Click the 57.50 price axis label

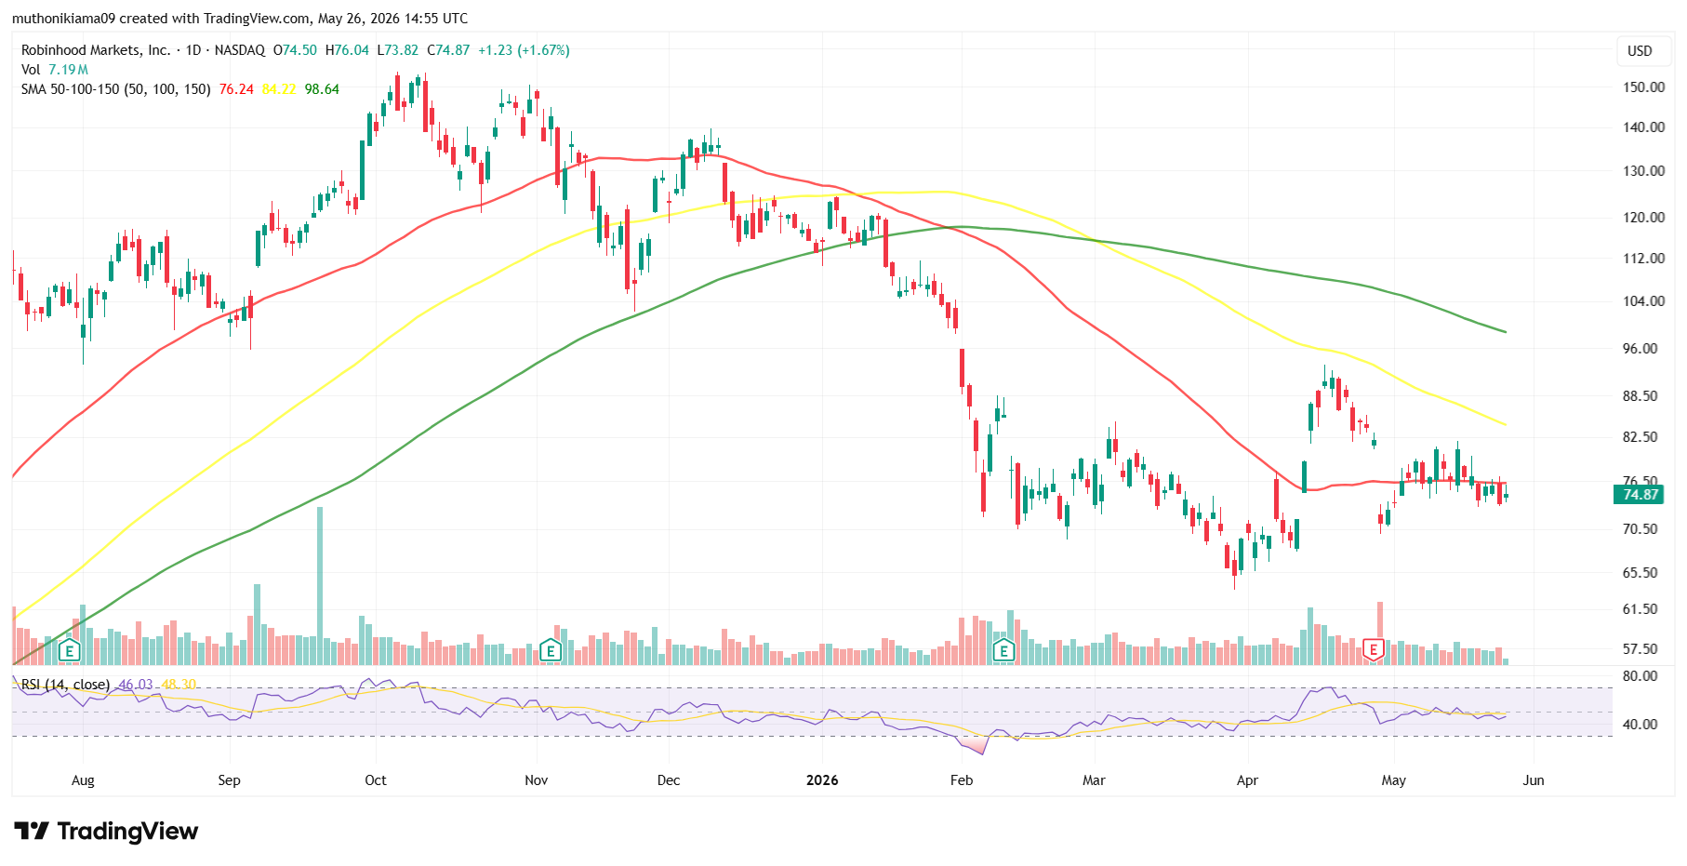coord(1641,649)
